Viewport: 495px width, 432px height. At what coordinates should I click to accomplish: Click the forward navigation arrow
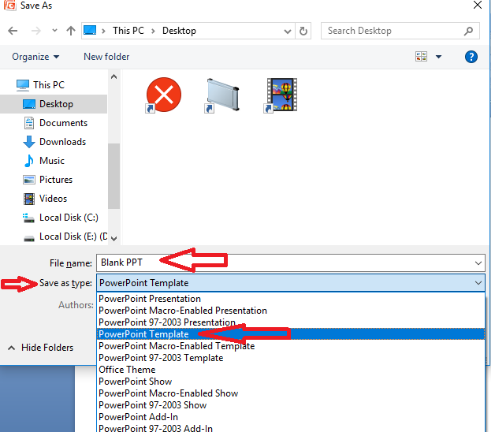(35, 31)
